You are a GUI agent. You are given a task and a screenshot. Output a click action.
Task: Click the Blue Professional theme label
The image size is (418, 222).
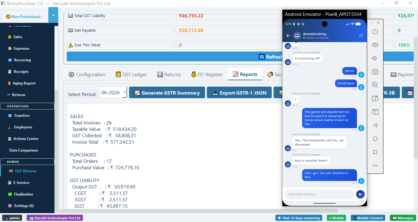pos(23,17)
